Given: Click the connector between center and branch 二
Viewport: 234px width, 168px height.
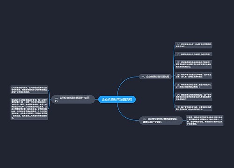Looking at the screenshot, I should [96, 99].
